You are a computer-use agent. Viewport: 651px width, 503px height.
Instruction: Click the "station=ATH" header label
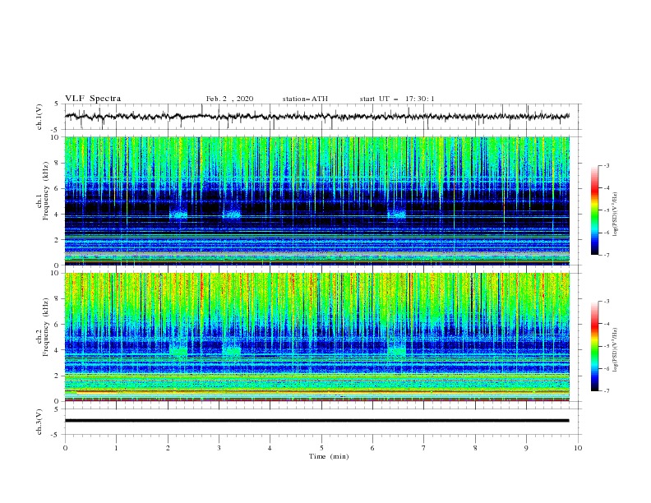(305, 99)
